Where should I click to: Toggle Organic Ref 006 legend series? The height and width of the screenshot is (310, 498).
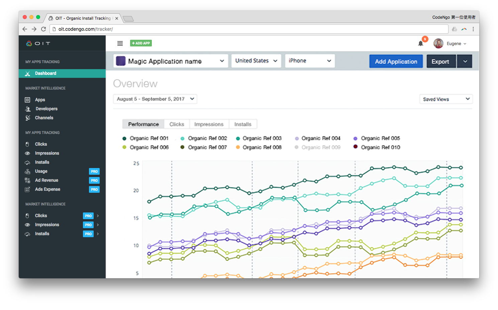coord(145,147)
